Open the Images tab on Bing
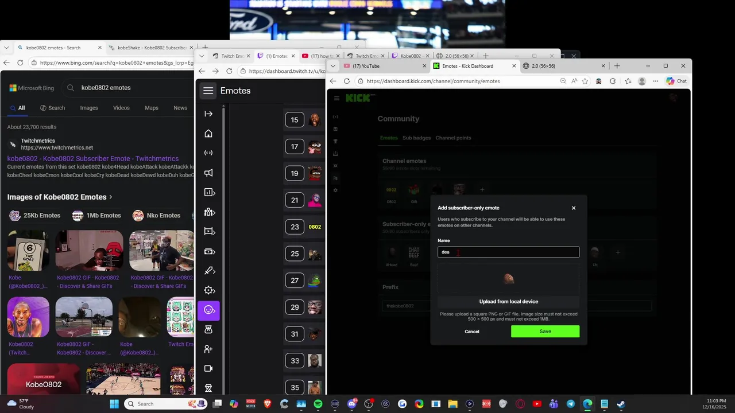The height and width of the screenshot is (413, 735). 89,108
